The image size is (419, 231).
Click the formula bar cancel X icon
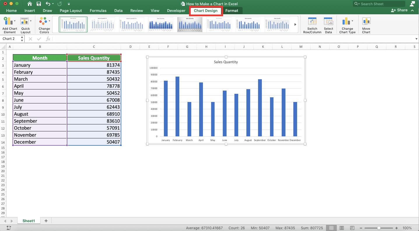pos(30,39)
